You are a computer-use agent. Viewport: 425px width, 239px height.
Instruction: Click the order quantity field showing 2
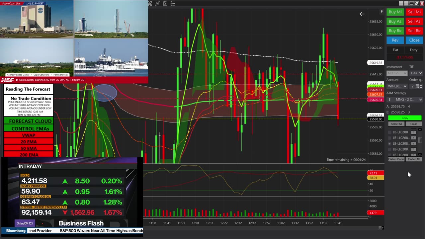coord(412,86)
